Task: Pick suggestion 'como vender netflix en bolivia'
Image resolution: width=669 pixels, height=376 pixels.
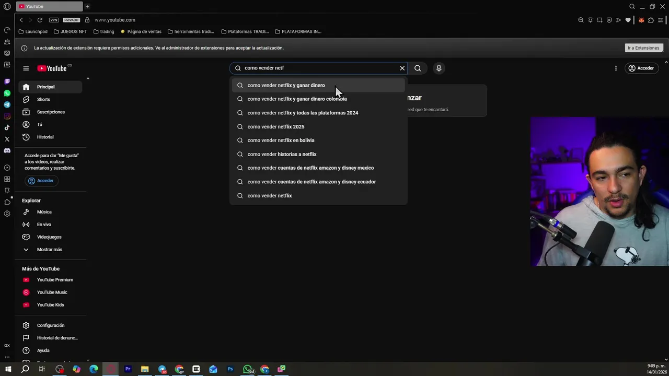Action: [x=318, y=140]
